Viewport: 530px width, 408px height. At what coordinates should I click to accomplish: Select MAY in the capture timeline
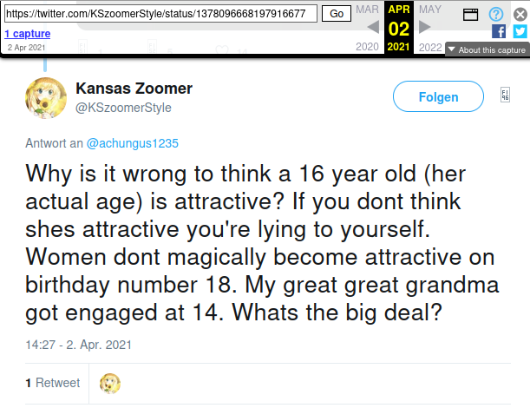point(429,9)
